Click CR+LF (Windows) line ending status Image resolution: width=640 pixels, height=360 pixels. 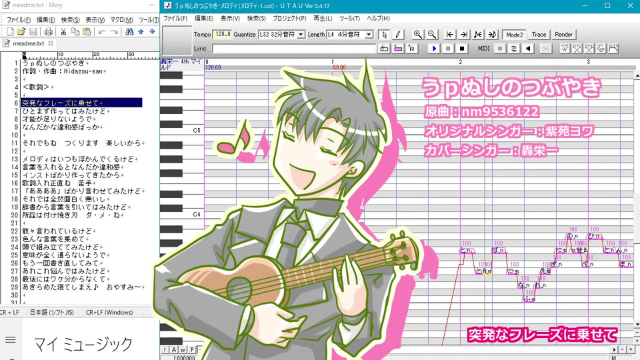click(109, 312)
